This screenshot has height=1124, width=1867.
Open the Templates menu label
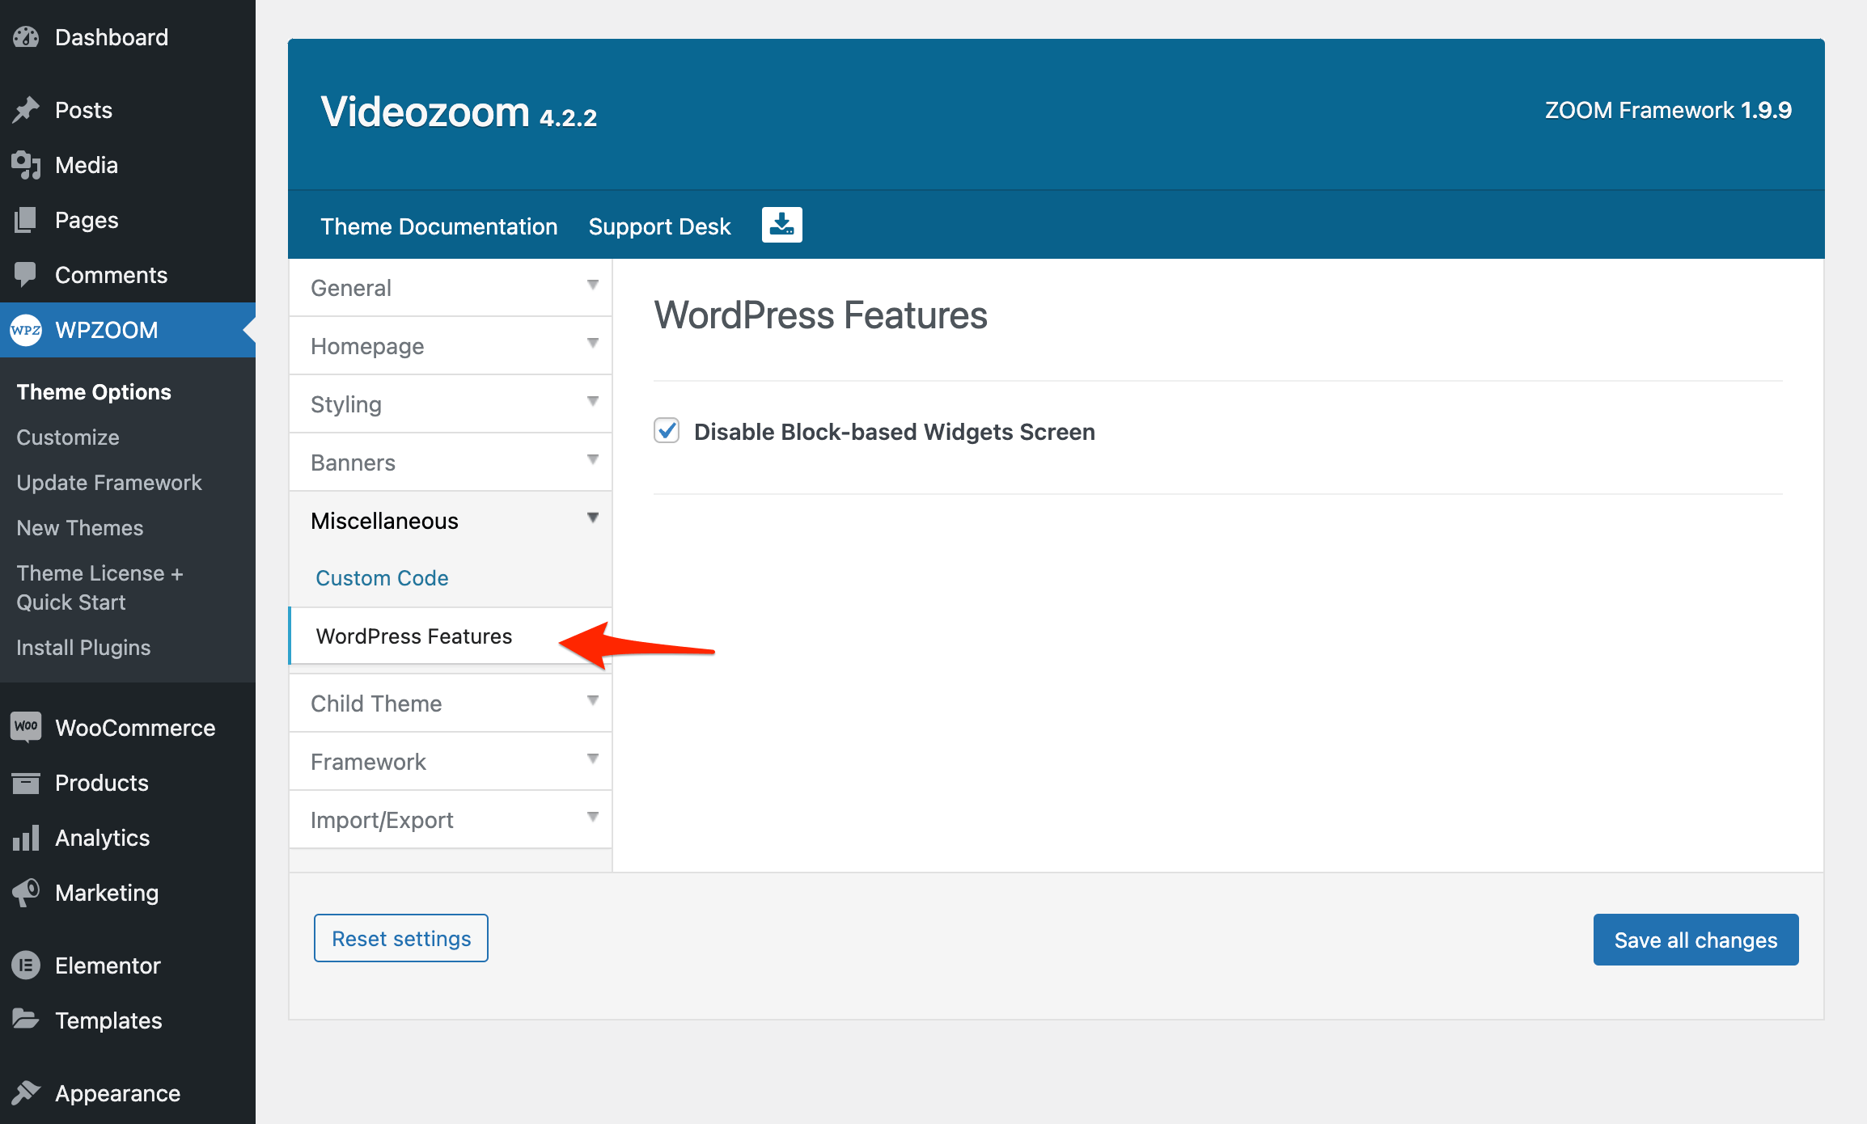108,1020
